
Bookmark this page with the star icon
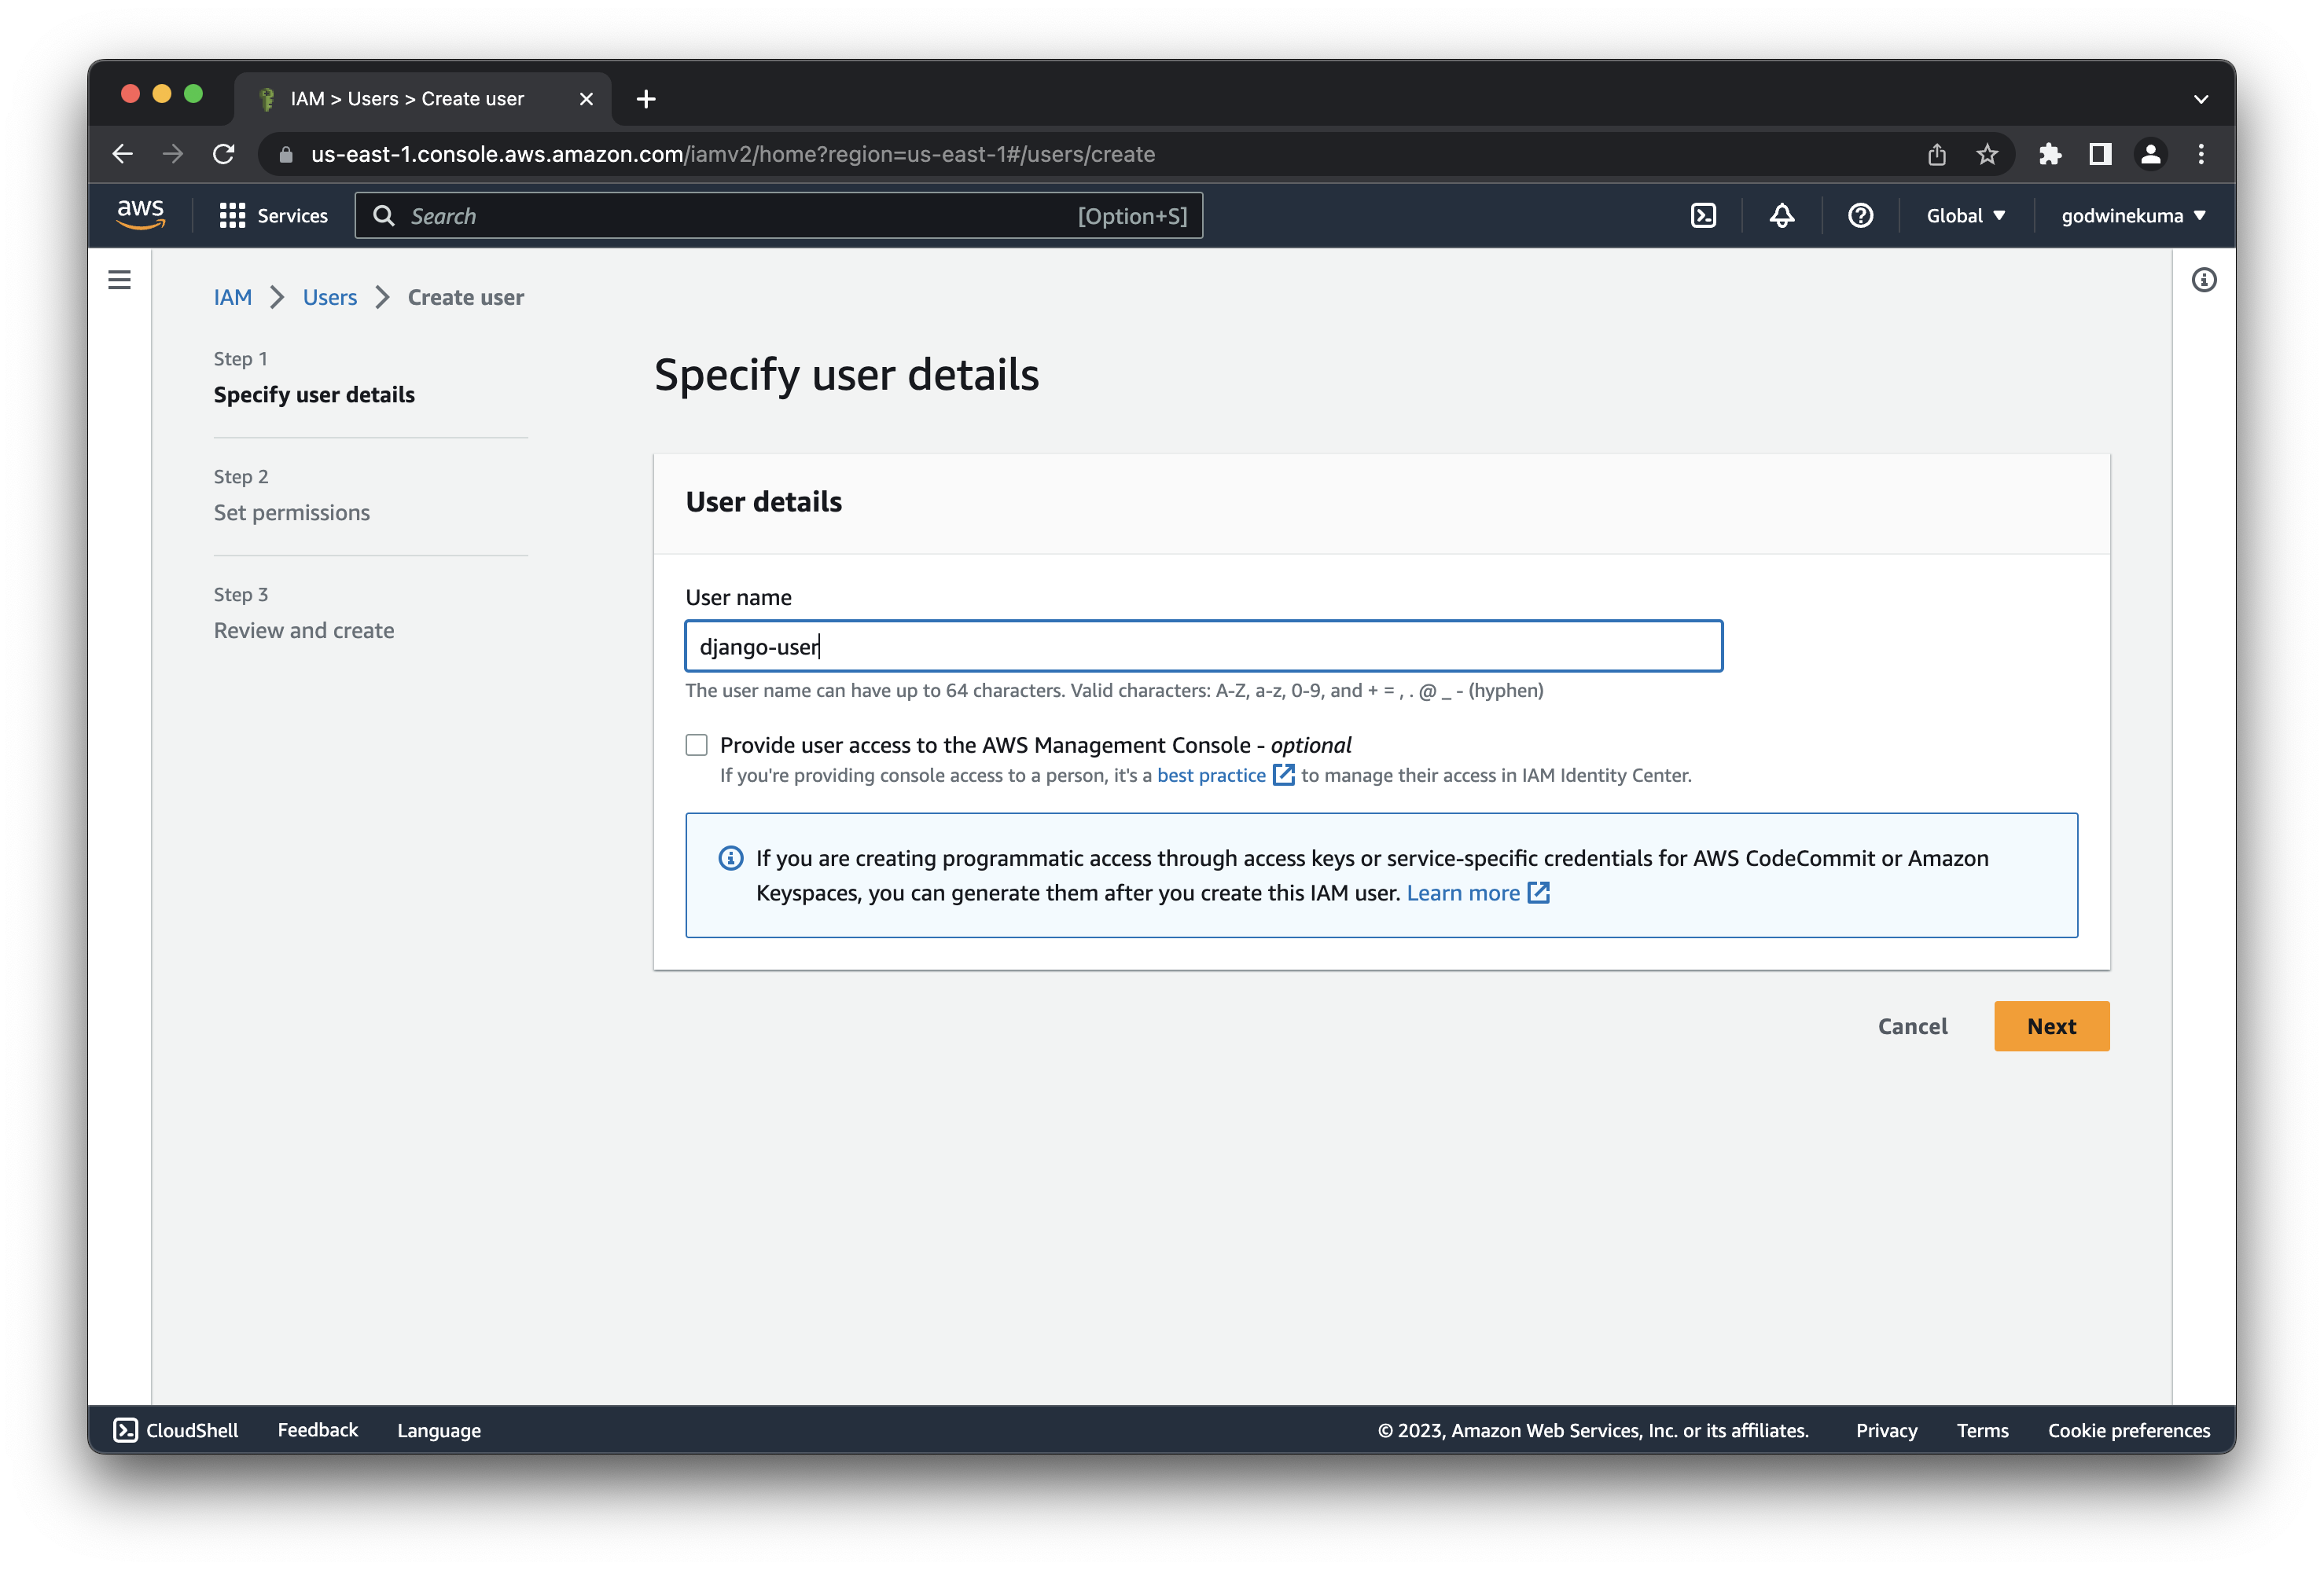click(x=1987, y=154)
